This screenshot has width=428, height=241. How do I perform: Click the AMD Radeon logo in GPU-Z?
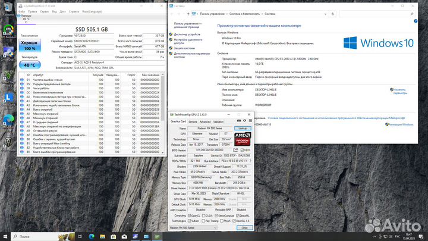[x=243, y=139]
